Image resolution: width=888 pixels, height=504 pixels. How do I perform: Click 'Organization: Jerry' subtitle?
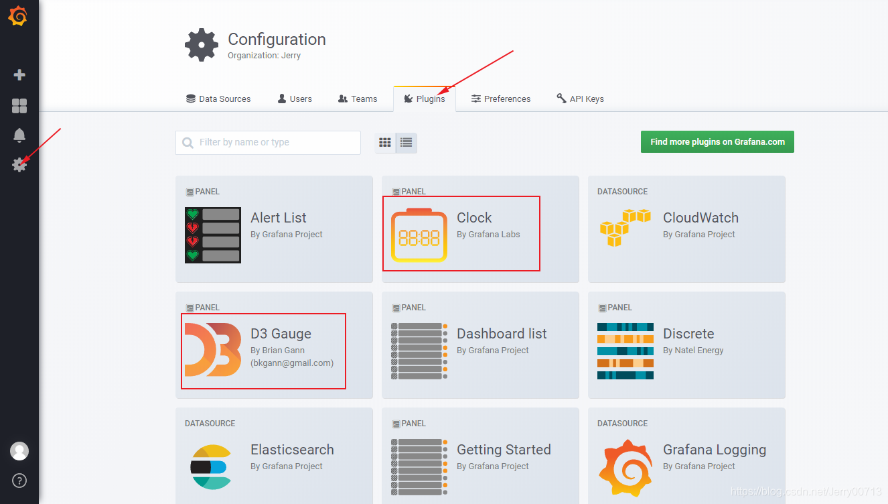[x=264, y=56]
